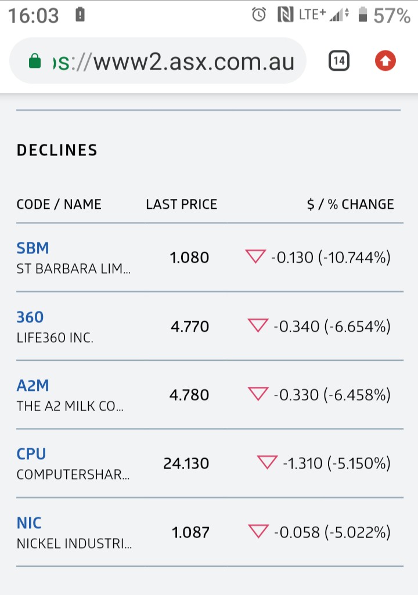
Task: Tap the battery status icon
Action: pyautogui.click(x=363, y=15)
